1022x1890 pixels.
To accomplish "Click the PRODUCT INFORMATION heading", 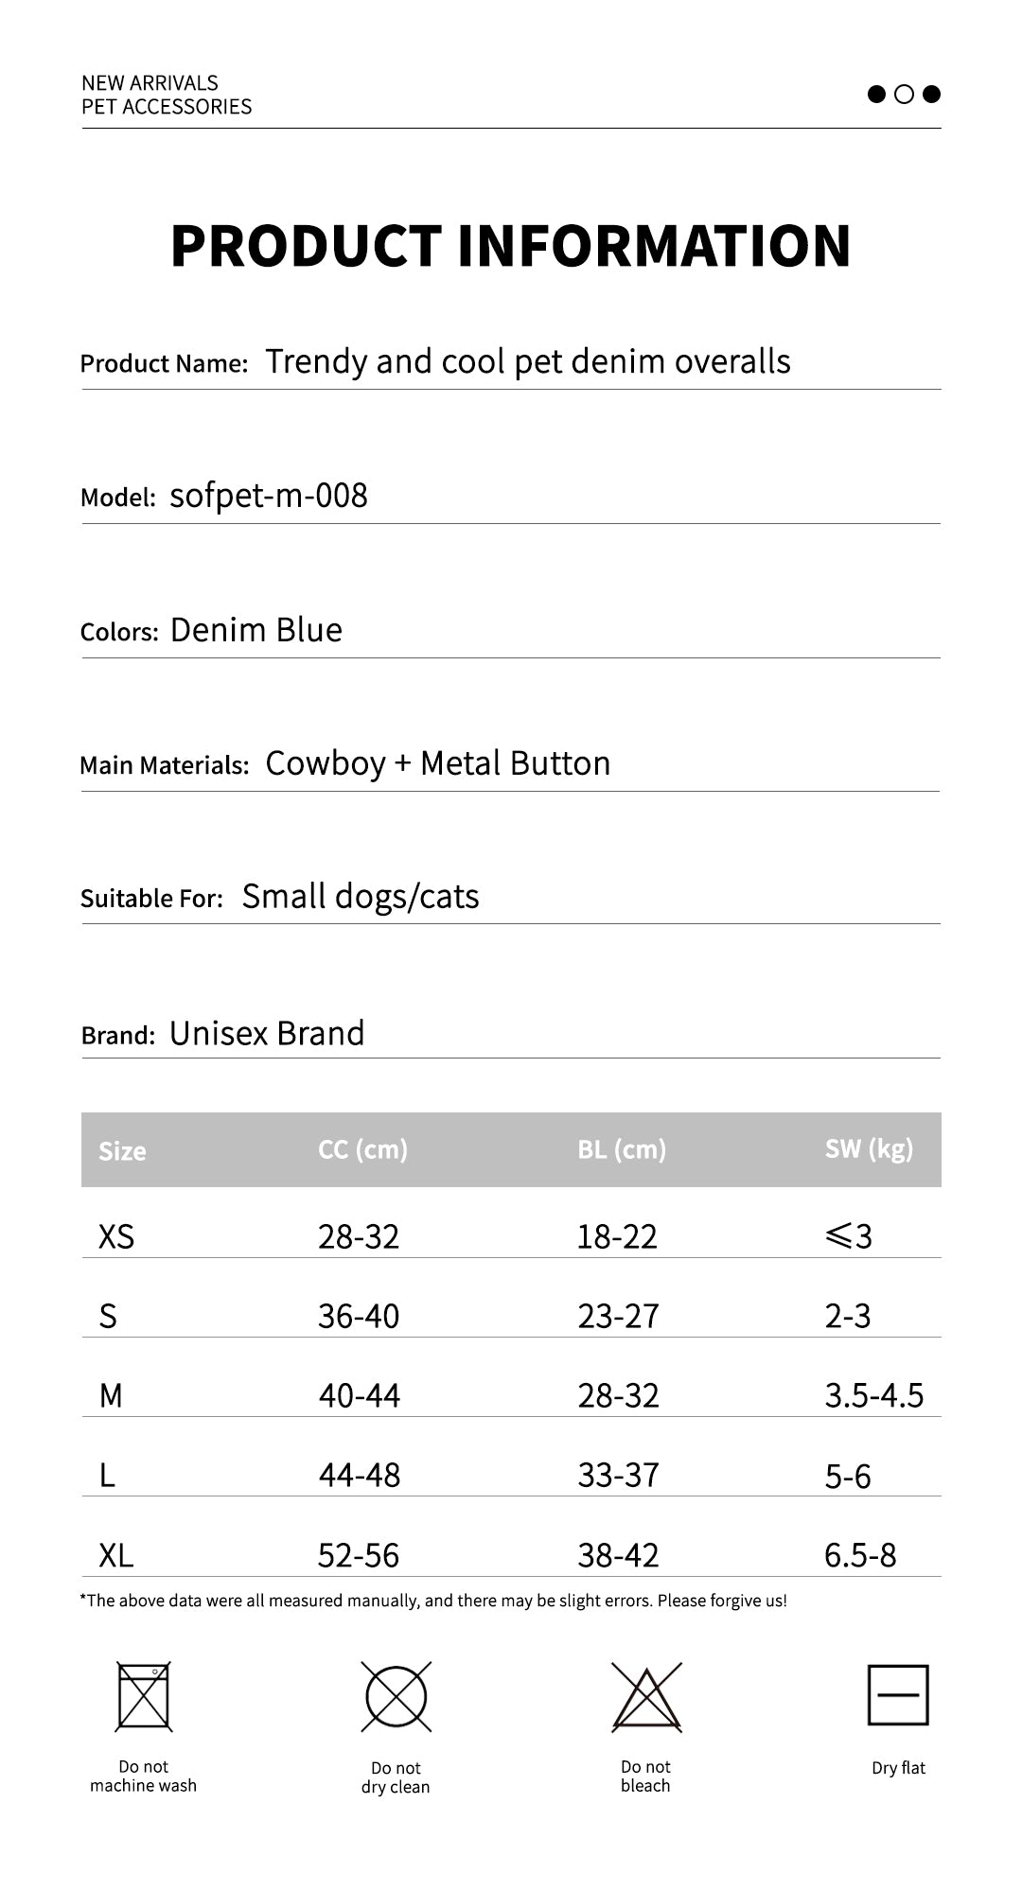I will pyautogui.click(x=511, y=245).
